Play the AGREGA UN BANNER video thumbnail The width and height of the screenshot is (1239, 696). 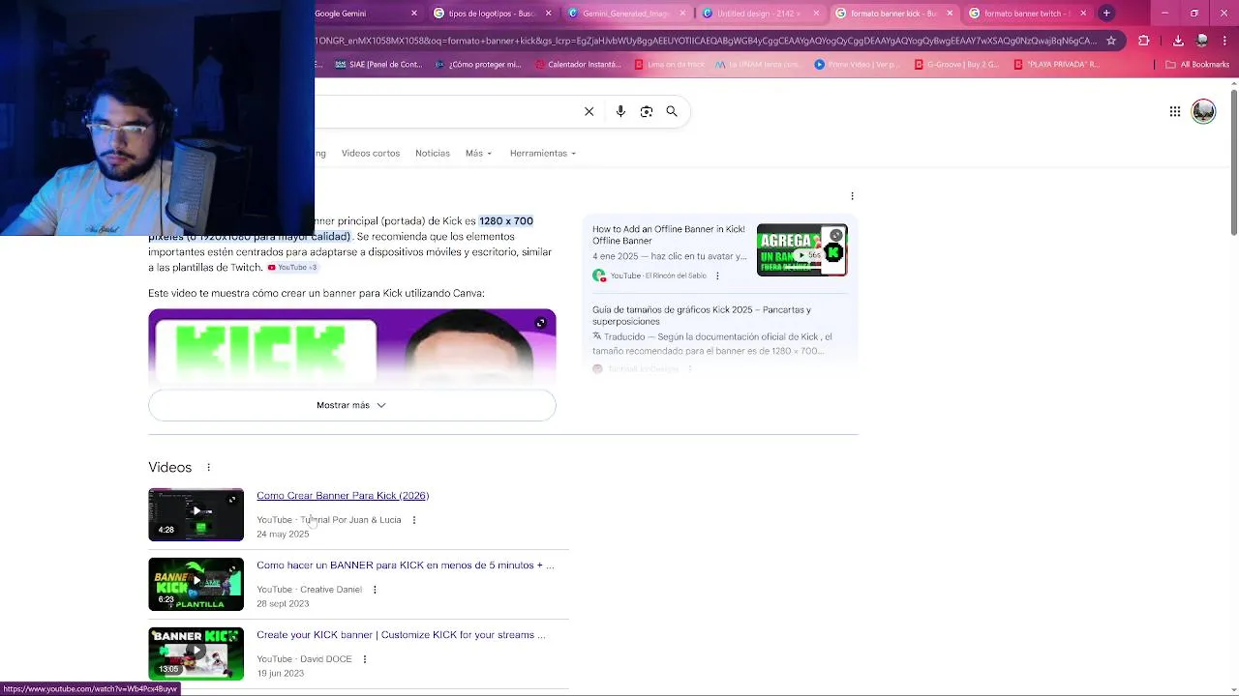pos(801,250)
